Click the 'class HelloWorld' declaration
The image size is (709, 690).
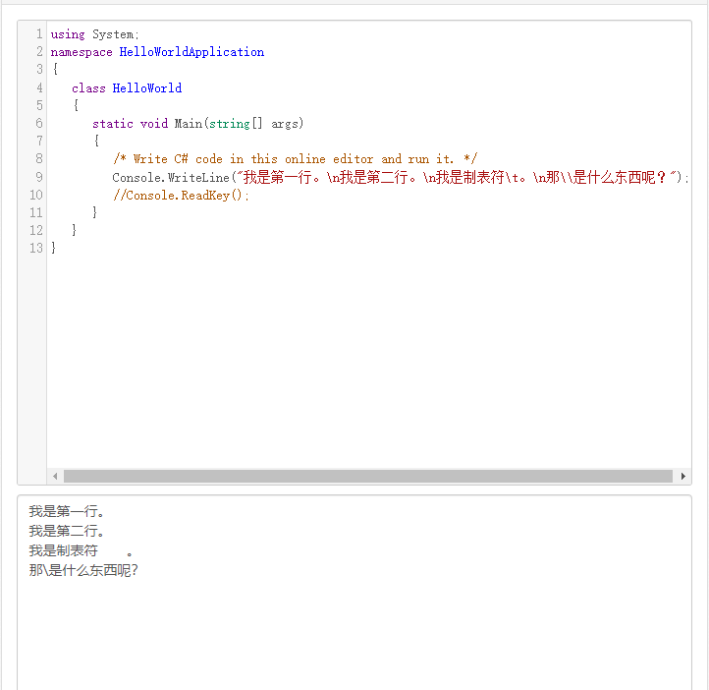(x=127, y=87)
